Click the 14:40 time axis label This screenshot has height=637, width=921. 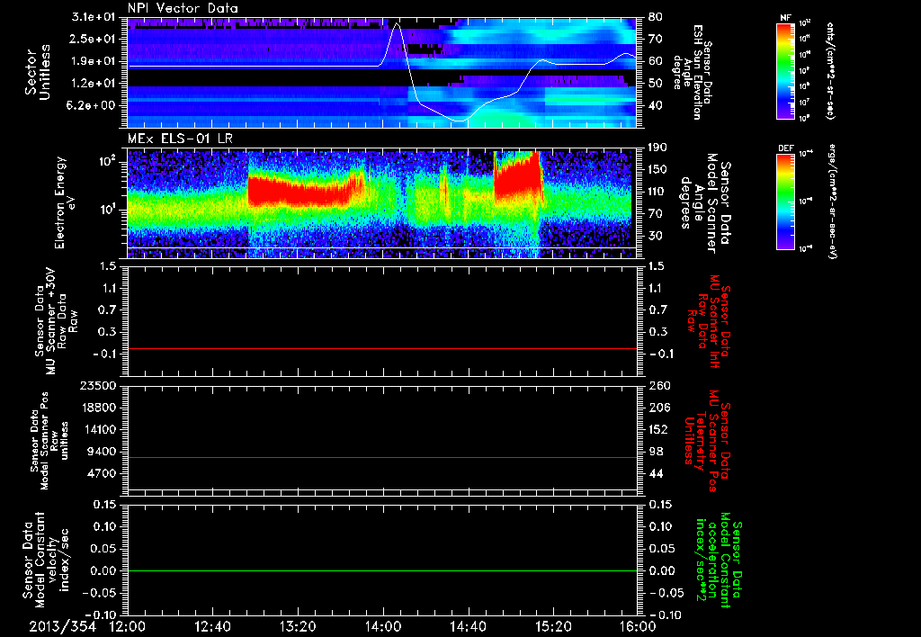click(x=468, y=626)
